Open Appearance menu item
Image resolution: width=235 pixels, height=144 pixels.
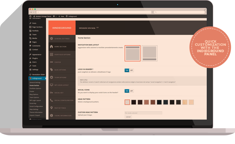(x=37, y=54)
